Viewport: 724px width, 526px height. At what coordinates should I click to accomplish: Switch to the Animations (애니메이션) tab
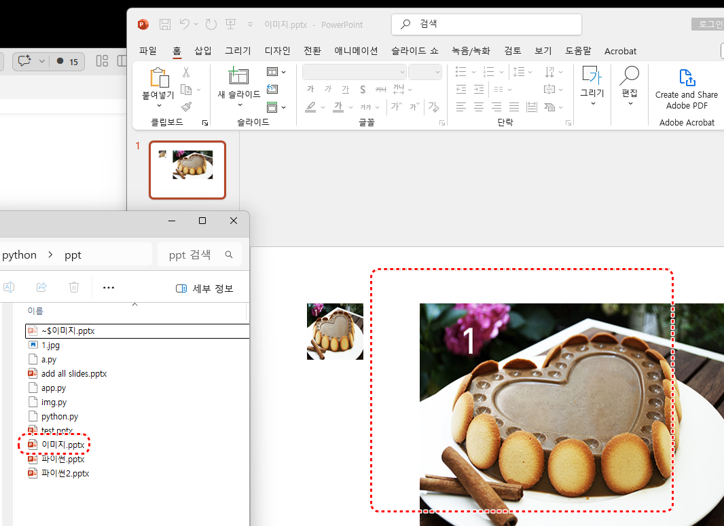(356, 51)
